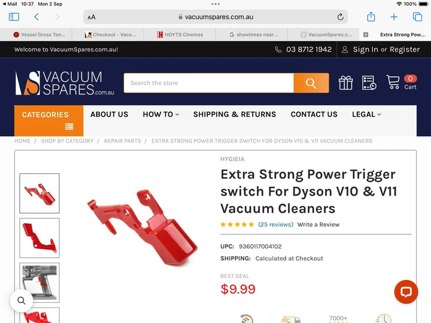Open the live chat bubble
The width and height of the screenshot is (431, 323).
406,292
